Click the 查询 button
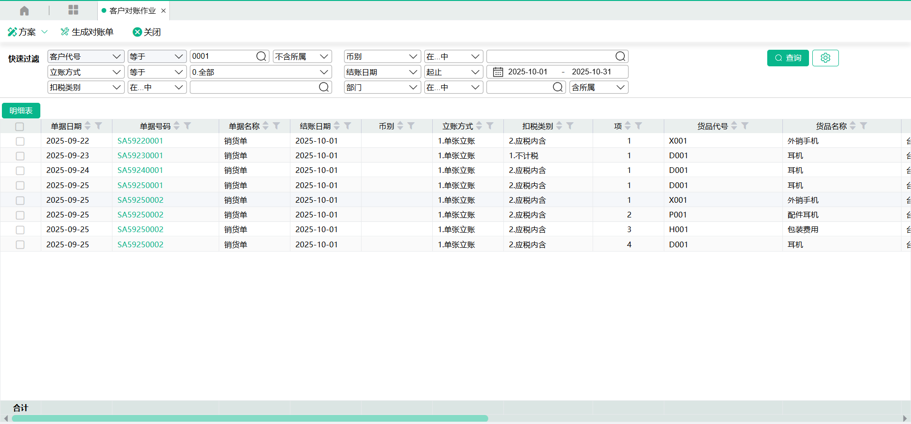The width and height of the screenshot is (911, 424). 788,58
